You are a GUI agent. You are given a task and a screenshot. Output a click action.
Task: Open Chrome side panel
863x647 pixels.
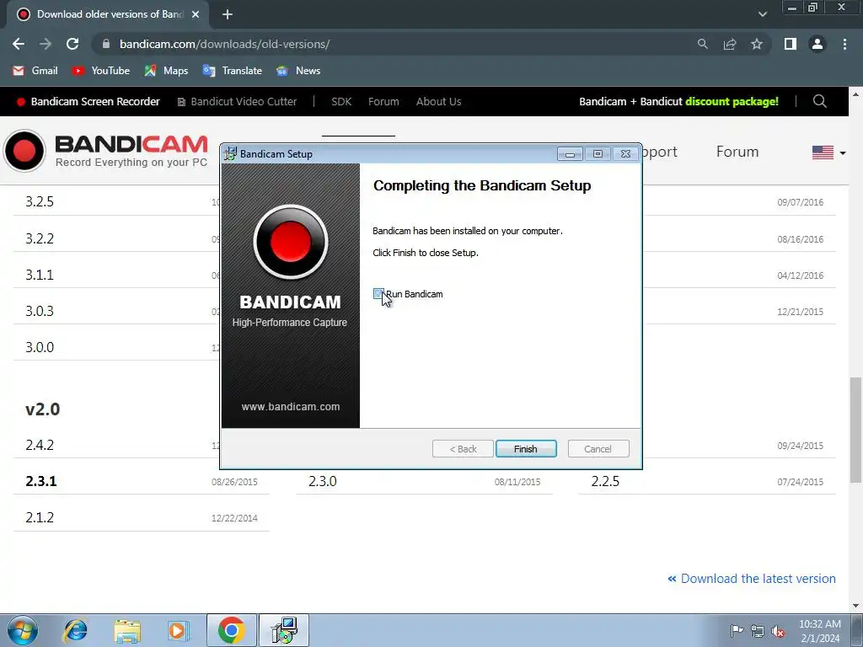[x=791, y=44]
